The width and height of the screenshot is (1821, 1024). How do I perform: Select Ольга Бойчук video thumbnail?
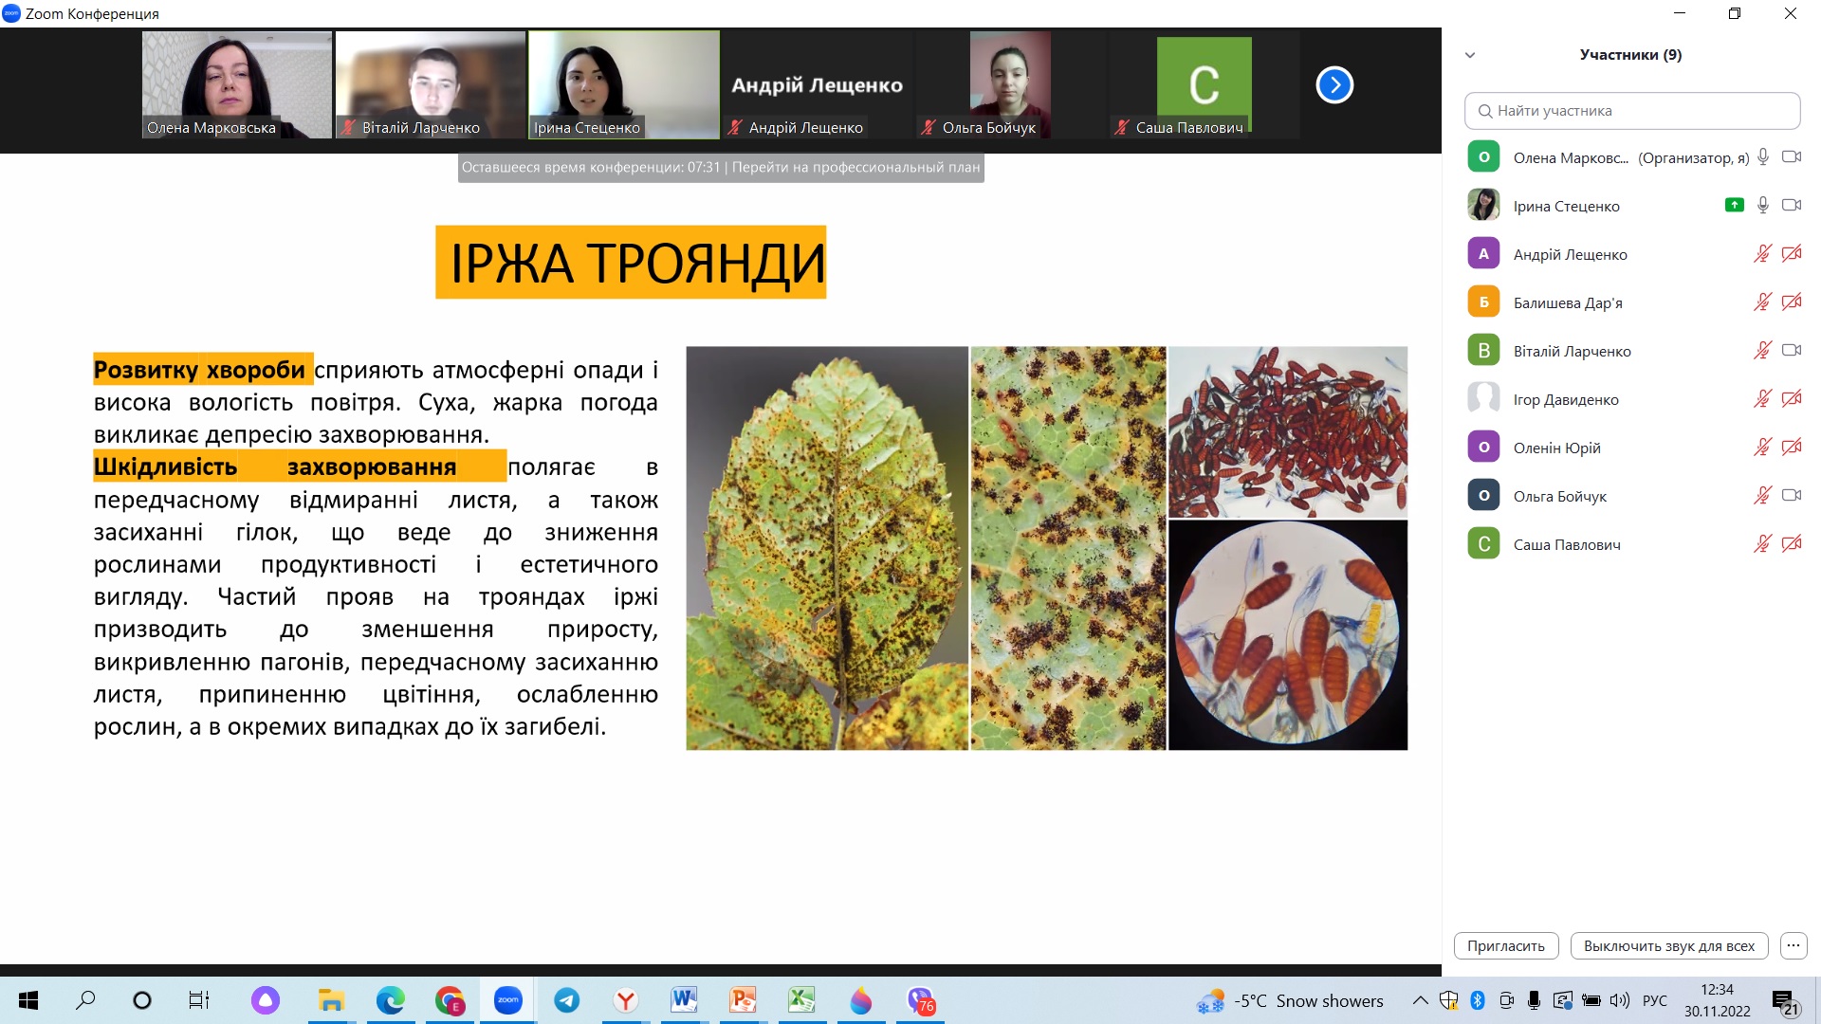[x=1011, y=85]
